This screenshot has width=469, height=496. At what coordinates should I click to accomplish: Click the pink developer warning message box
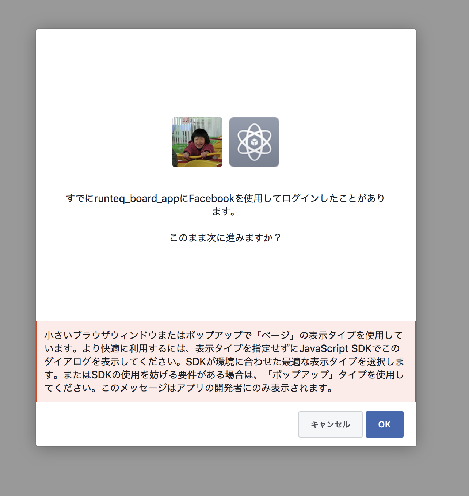(x=226, y=362)
